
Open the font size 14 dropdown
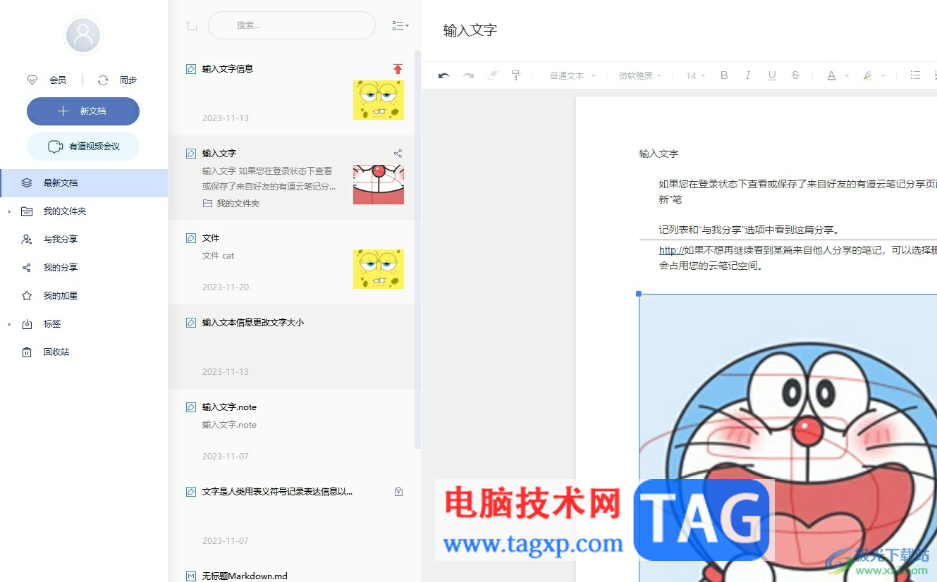pos(695,75)
